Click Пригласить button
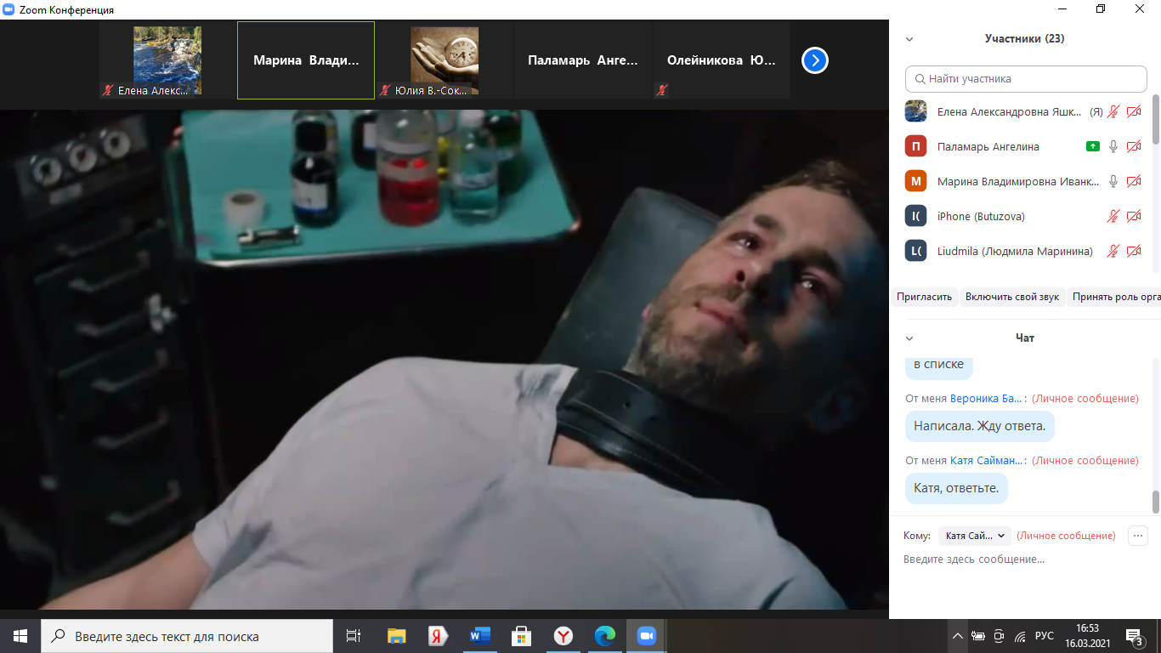Image resolution: width=1161 pixels, height=653 pixels. click(924, 297)
